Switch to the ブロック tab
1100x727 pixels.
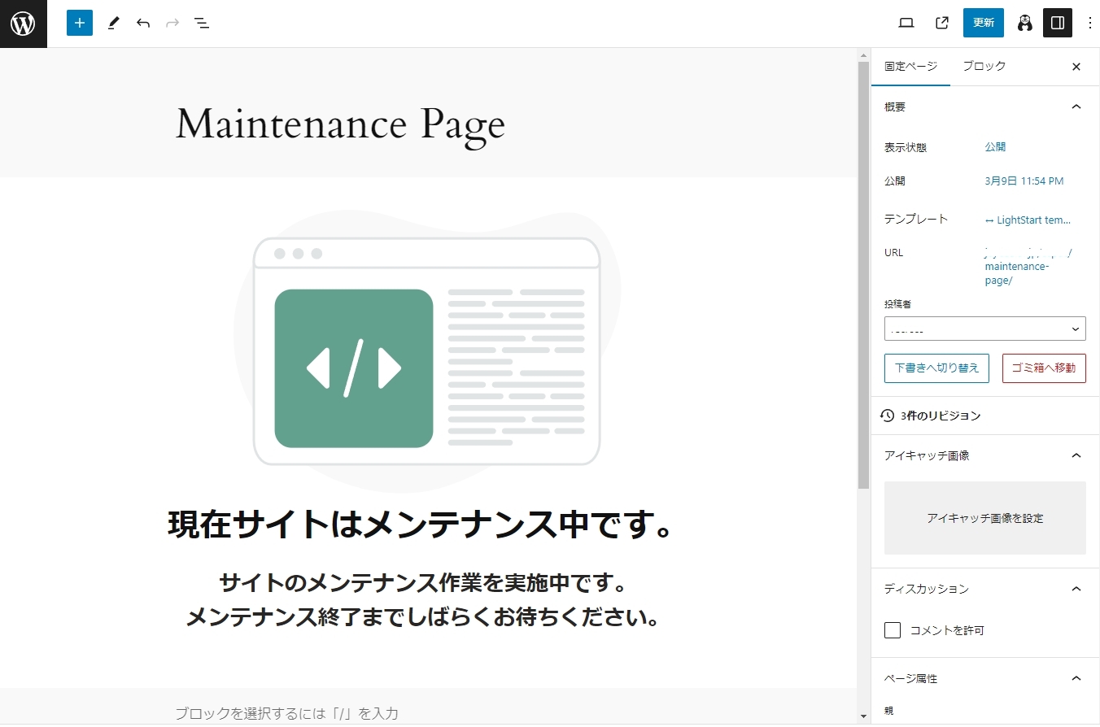click(x=984, y=66)
